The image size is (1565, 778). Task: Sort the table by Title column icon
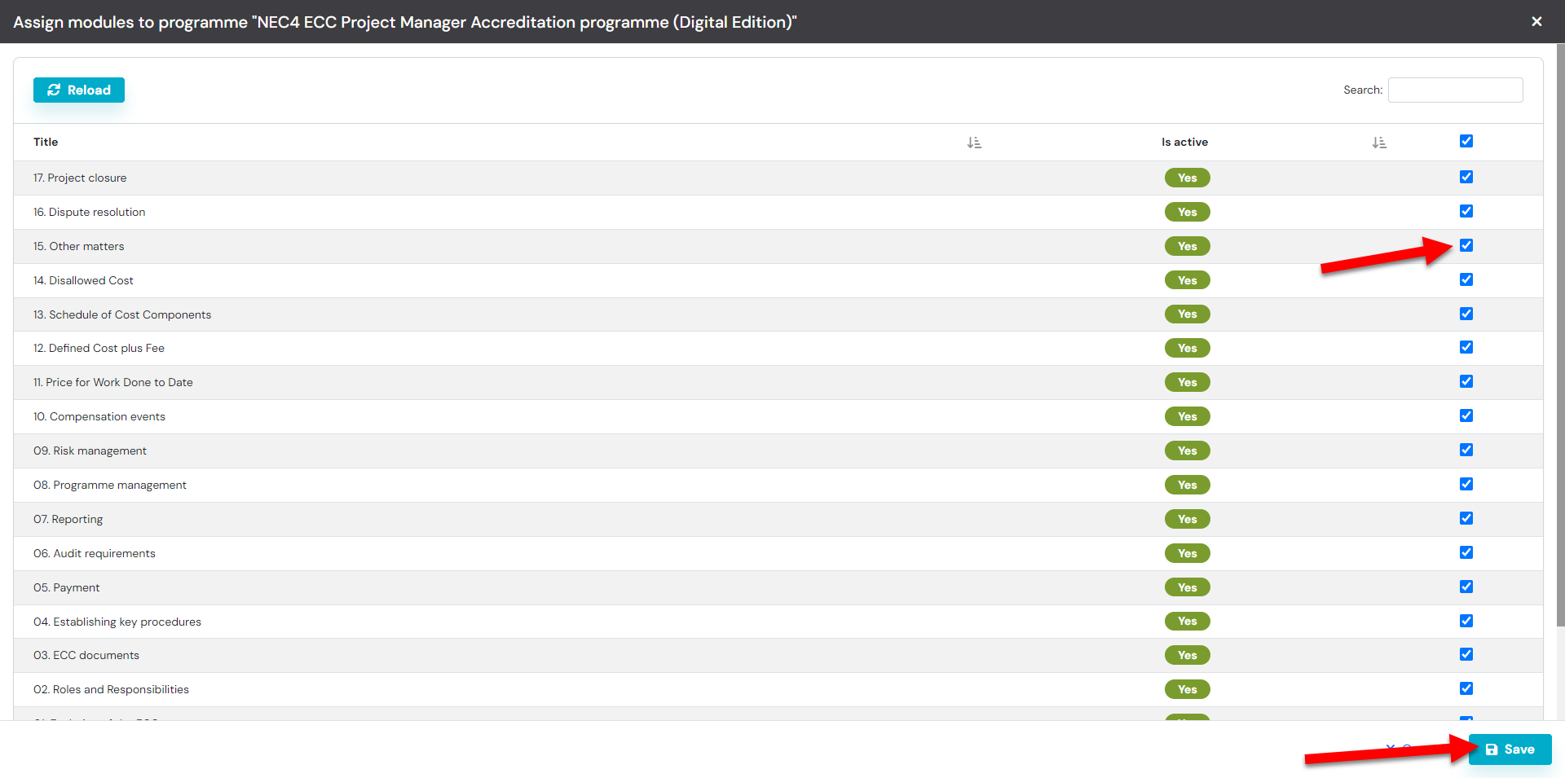click(974, 143)
